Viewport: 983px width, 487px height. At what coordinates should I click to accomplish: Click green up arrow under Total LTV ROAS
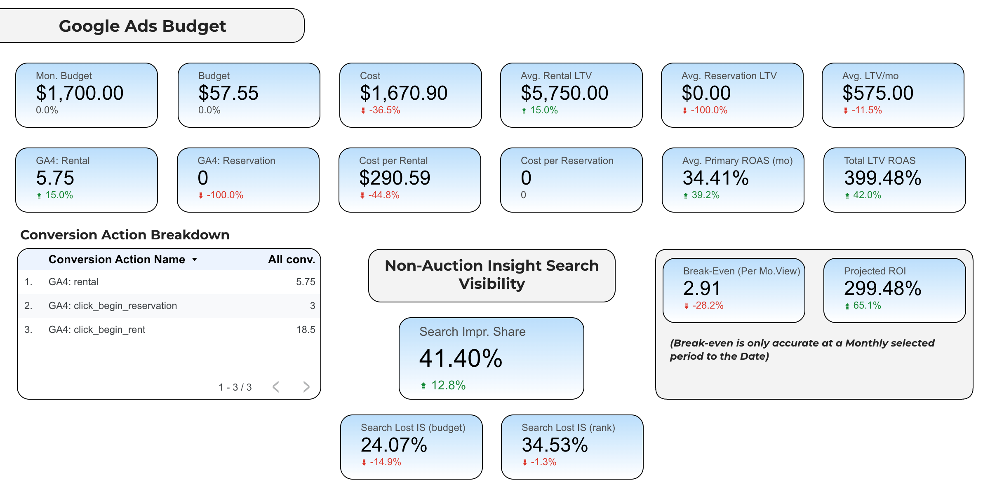[x=847, y=196]
